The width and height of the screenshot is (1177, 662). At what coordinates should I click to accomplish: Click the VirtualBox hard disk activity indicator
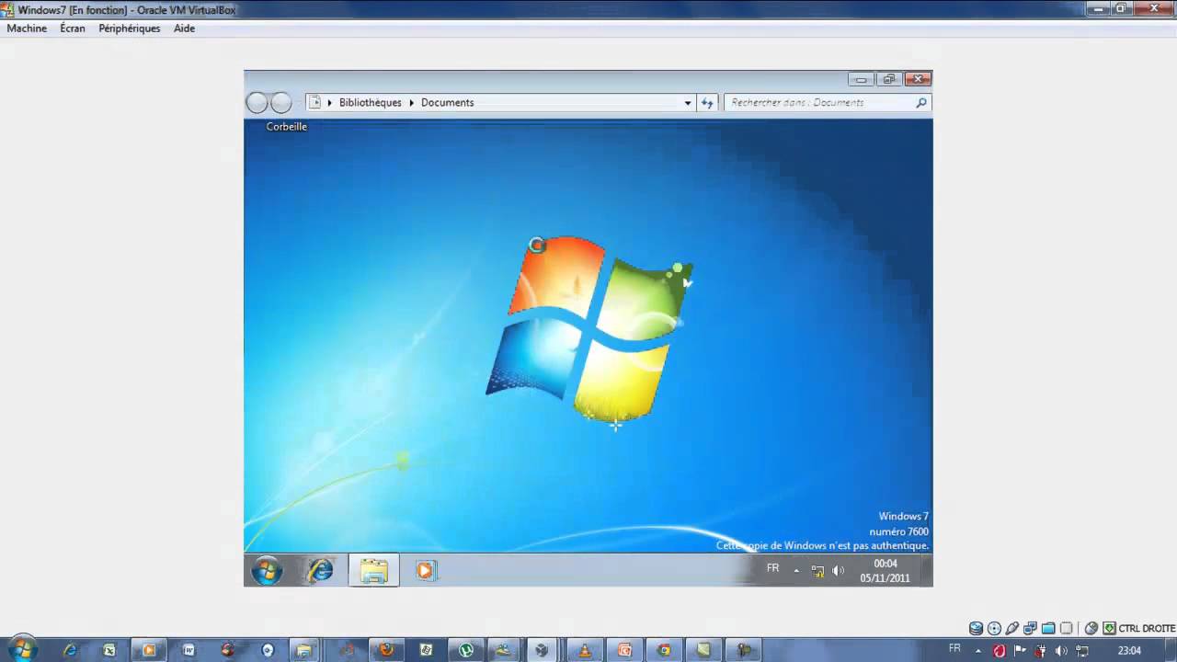977,629
